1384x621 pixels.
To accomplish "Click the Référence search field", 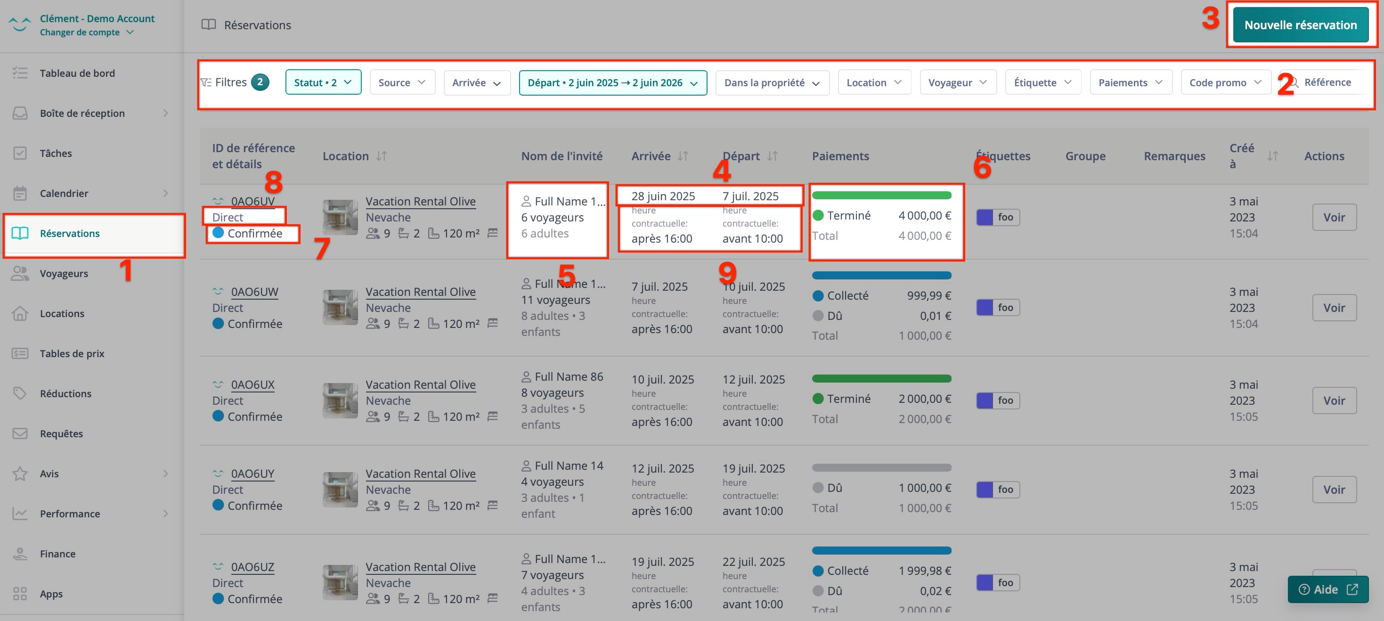I will [x=1333, y=82].
